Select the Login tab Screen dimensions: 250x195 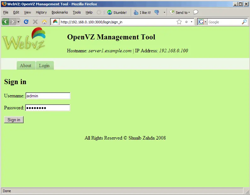tap(44, 66)
